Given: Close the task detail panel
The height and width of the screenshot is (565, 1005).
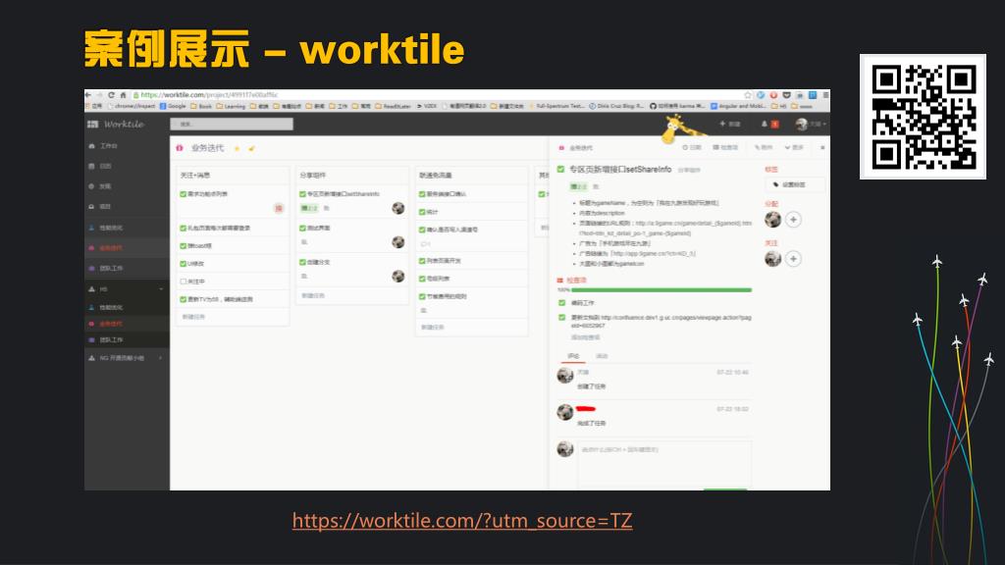Looking at the screenshot, I should click(x=822, y=148).
